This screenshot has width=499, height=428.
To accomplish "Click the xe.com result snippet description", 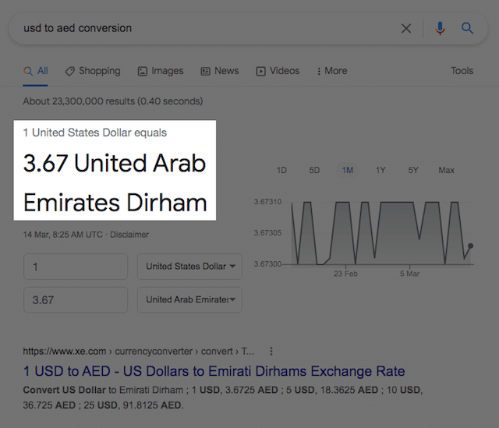I will [x=223, y=398].
